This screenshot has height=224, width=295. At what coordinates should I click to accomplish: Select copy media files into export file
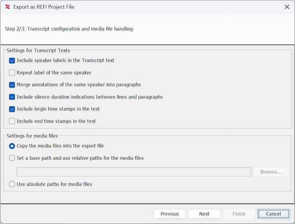(x=12, y=146)
